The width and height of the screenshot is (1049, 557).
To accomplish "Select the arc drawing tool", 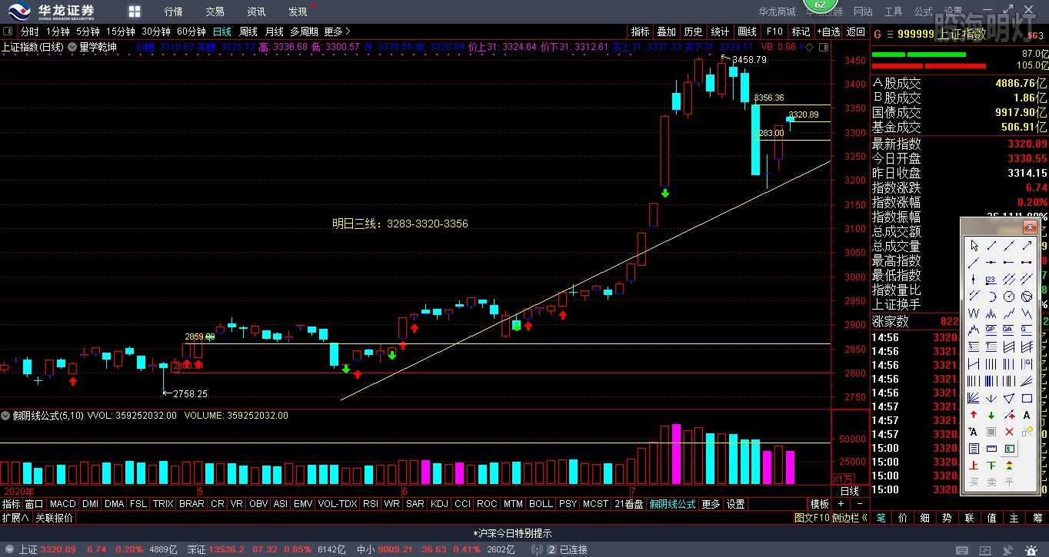I will click(x=991, y=297).
